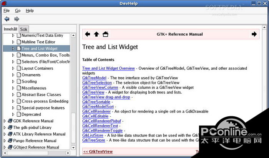This screenshot has width=269, height=158.
Task: Select the Scrolling tree row
Action: (x=37, y=81)
